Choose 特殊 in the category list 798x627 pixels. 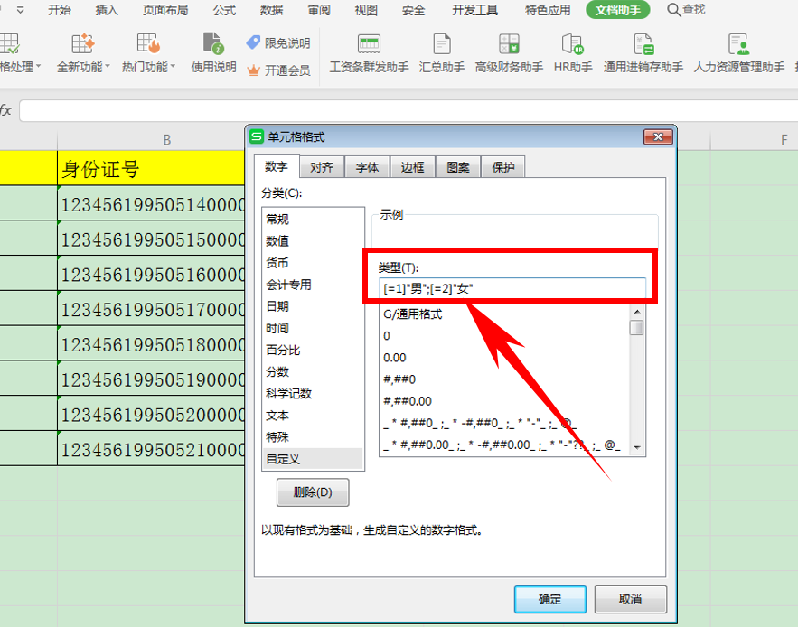313,437
